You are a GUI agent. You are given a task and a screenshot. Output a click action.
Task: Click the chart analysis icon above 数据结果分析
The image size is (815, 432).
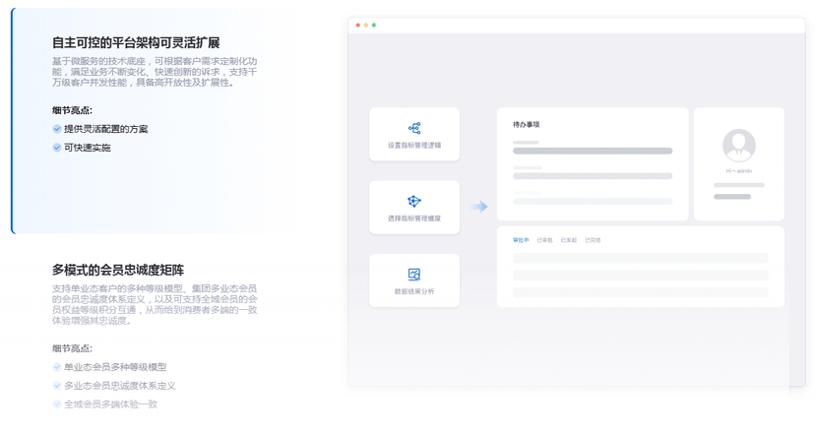click(414, 274)
